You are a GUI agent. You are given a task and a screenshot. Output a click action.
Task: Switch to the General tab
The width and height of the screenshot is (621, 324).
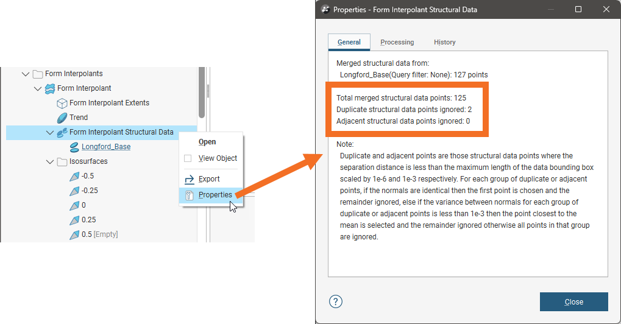[x=349, y=42]
